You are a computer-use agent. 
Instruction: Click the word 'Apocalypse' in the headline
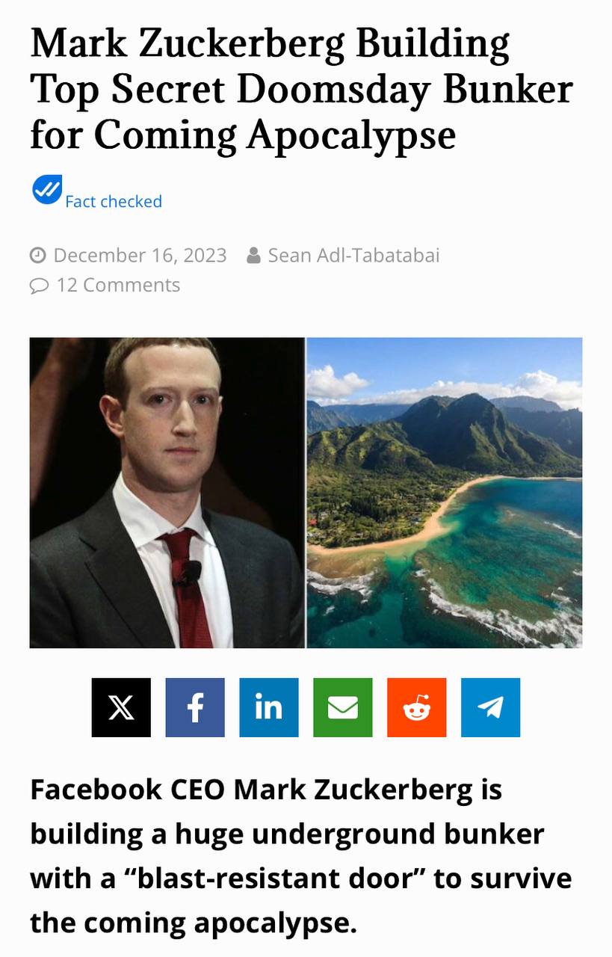350,135
